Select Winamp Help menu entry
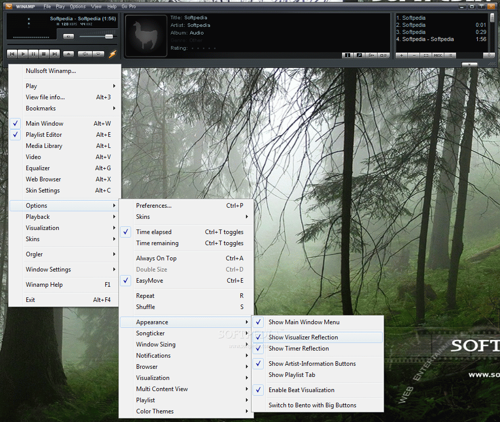The image size is (500, 422). [x=65, y=285]
